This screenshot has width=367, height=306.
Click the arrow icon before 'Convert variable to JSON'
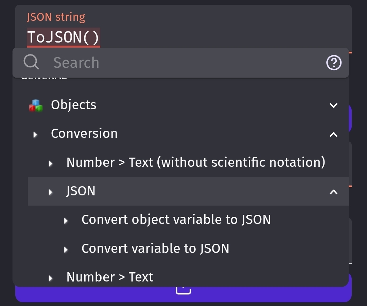click(x=66, y=249)
